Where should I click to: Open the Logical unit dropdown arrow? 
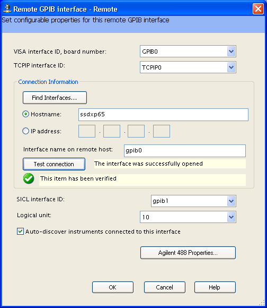tap(232, 217)
